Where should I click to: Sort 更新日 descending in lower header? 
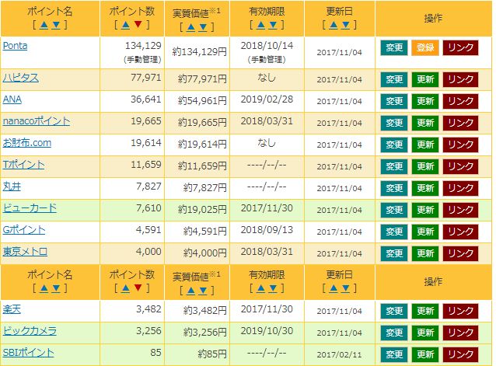coord(346,288)
